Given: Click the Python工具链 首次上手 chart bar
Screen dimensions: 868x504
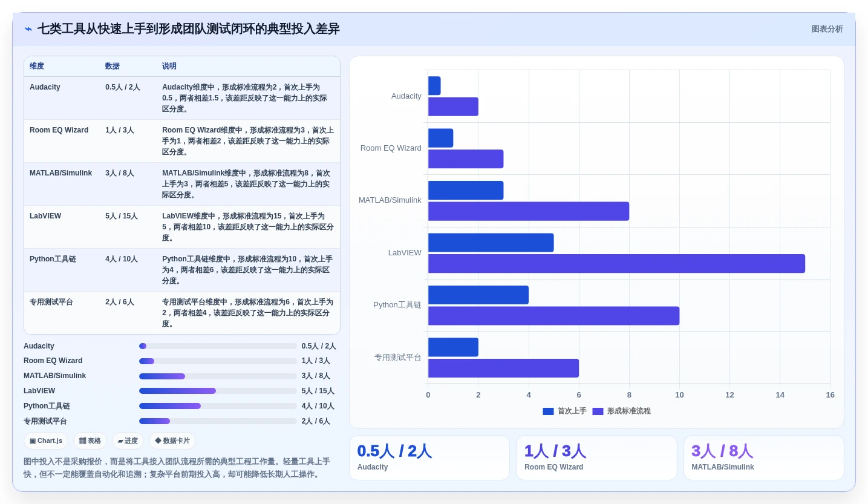Looking at the screenshot, I should point(478,295).
